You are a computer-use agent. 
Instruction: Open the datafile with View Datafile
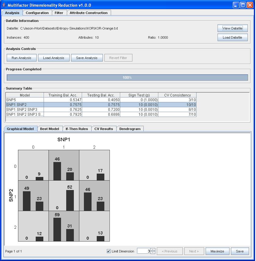(232, 28)
